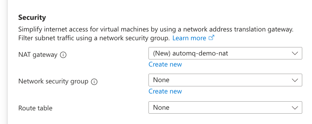
Task: Open the Learn more link
Action: coord(189,38)
